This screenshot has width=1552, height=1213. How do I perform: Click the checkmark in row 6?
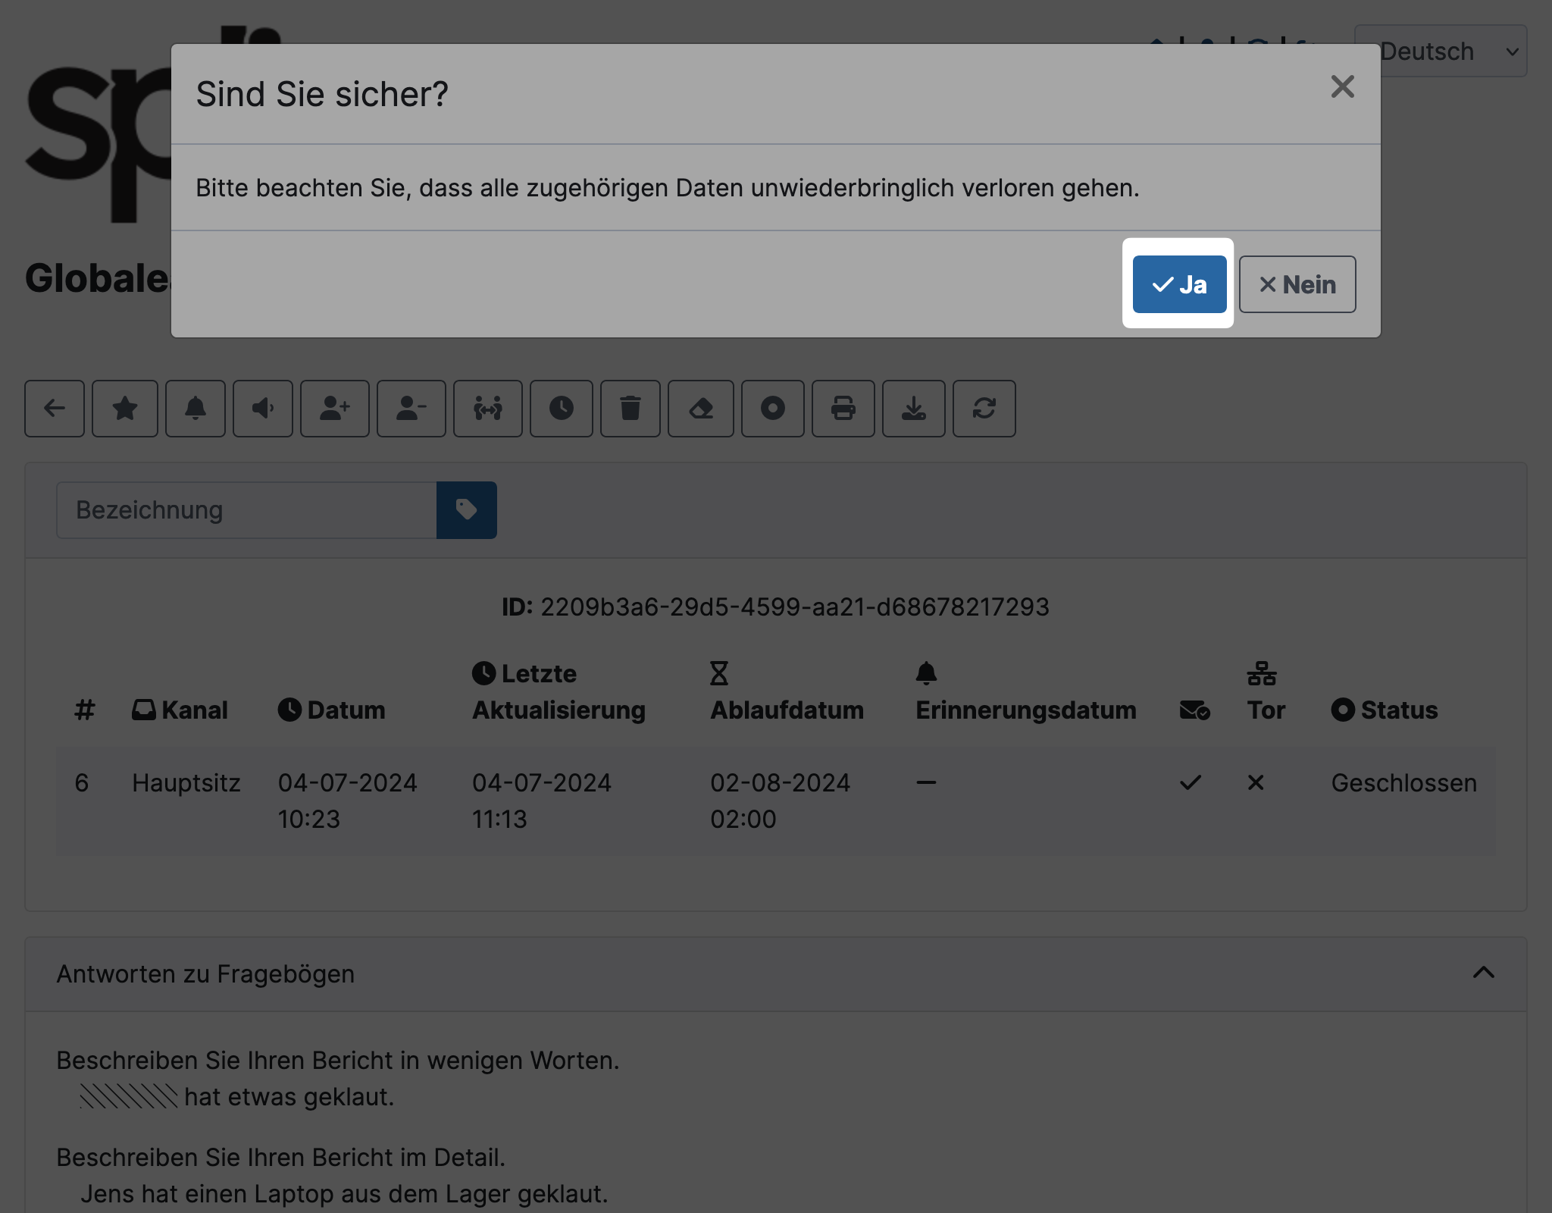(1191, 782)
